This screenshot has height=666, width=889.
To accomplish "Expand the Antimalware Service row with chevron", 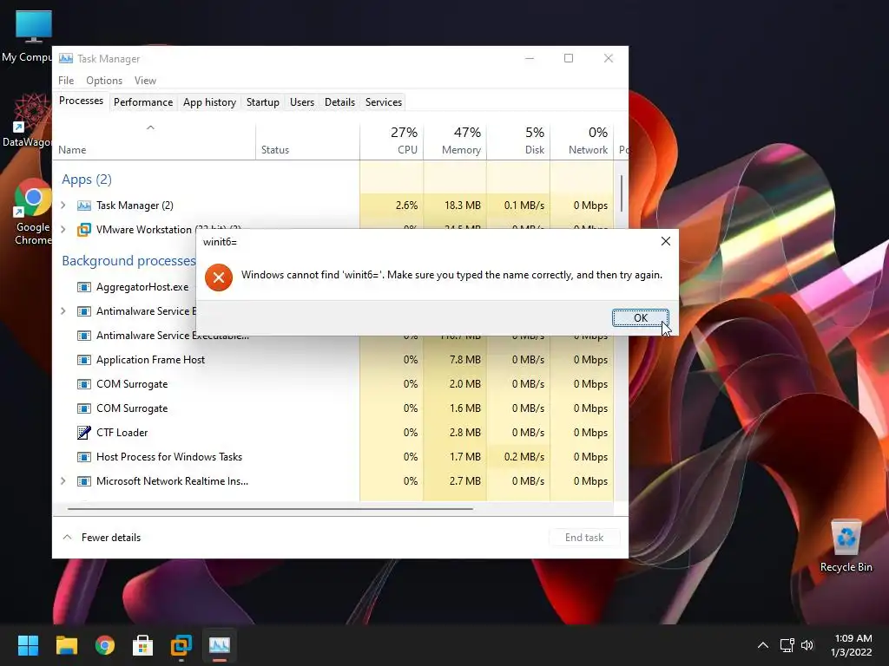I will pyautogui.click(x=63, y=311).
